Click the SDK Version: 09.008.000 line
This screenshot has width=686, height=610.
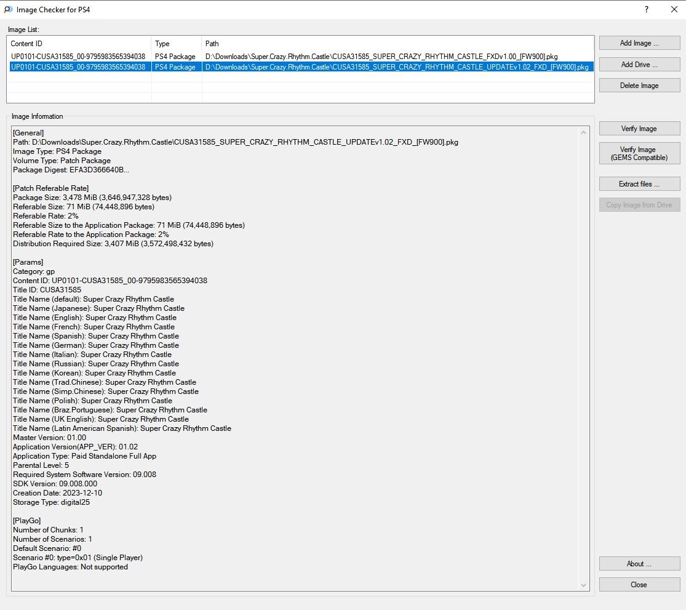tap(55, 484)
